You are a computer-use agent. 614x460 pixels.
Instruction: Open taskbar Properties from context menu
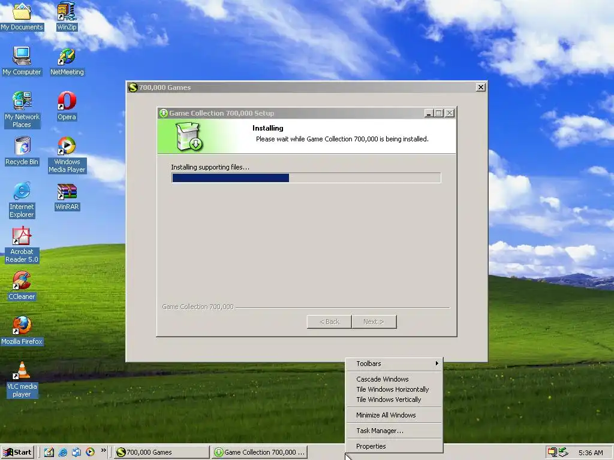point(395,446)
